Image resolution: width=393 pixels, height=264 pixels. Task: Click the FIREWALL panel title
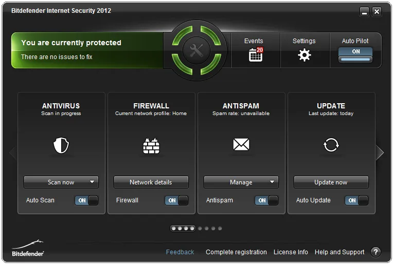pyautogui.click(x=151, y=106)
